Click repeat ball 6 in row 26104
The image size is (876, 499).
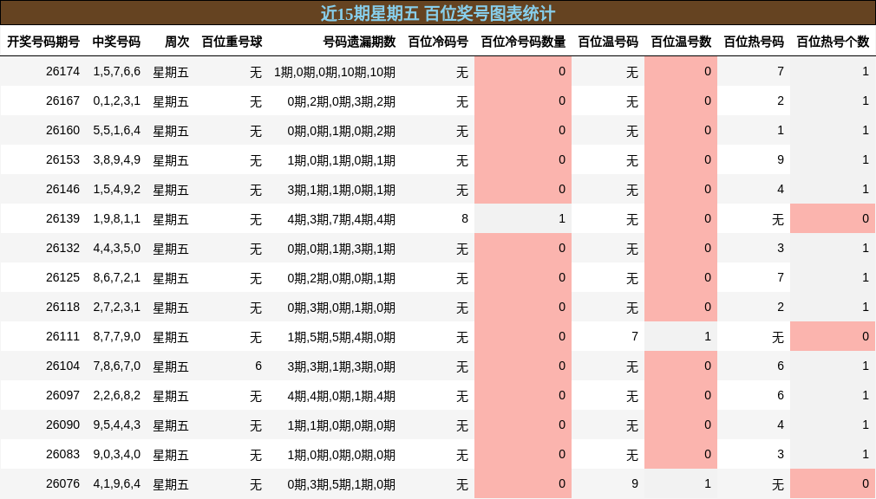(x=258, y=366)
